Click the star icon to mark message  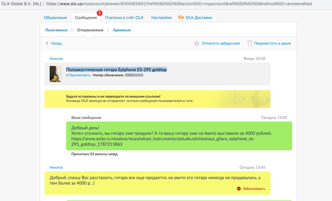196,43
